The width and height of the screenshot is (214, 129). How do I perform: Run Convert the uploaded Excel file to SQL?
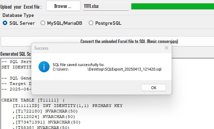coord(129,41)
